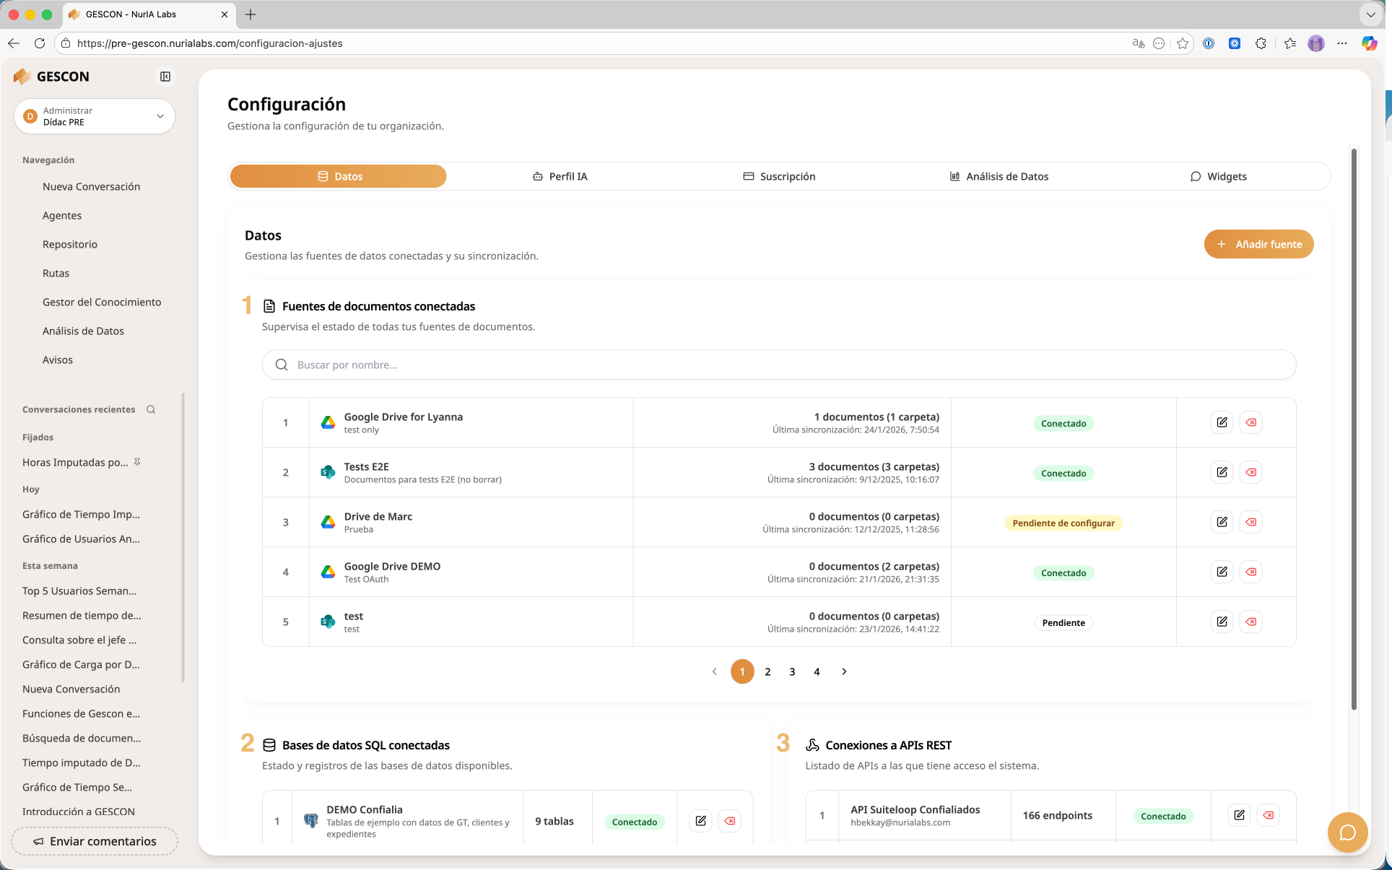This screenshot has height=870, width=1392.
Task: Collapse the sidebar with the panel icon
Action: (x=165, y=77)
